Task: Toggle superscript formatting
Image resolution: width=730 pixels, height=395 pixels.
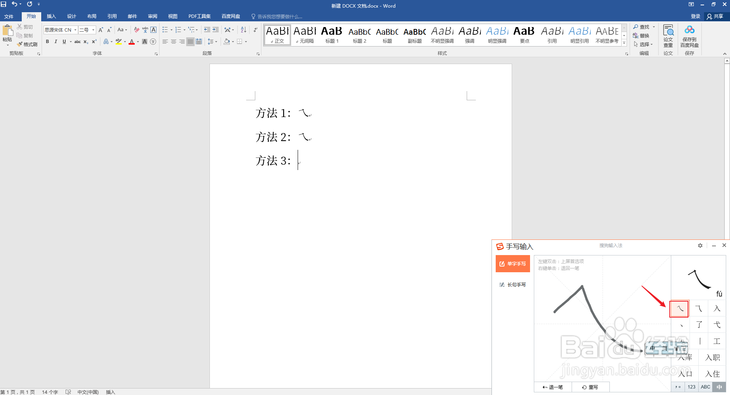Action: point(94,42)
